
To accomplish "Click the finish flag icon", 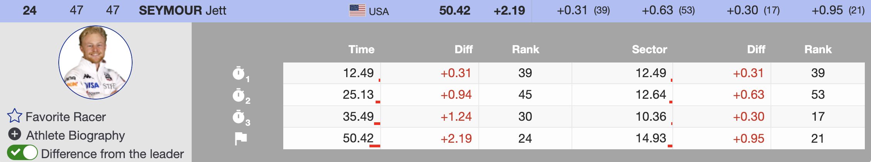I will pyautogui.click(x=241, y=138).
